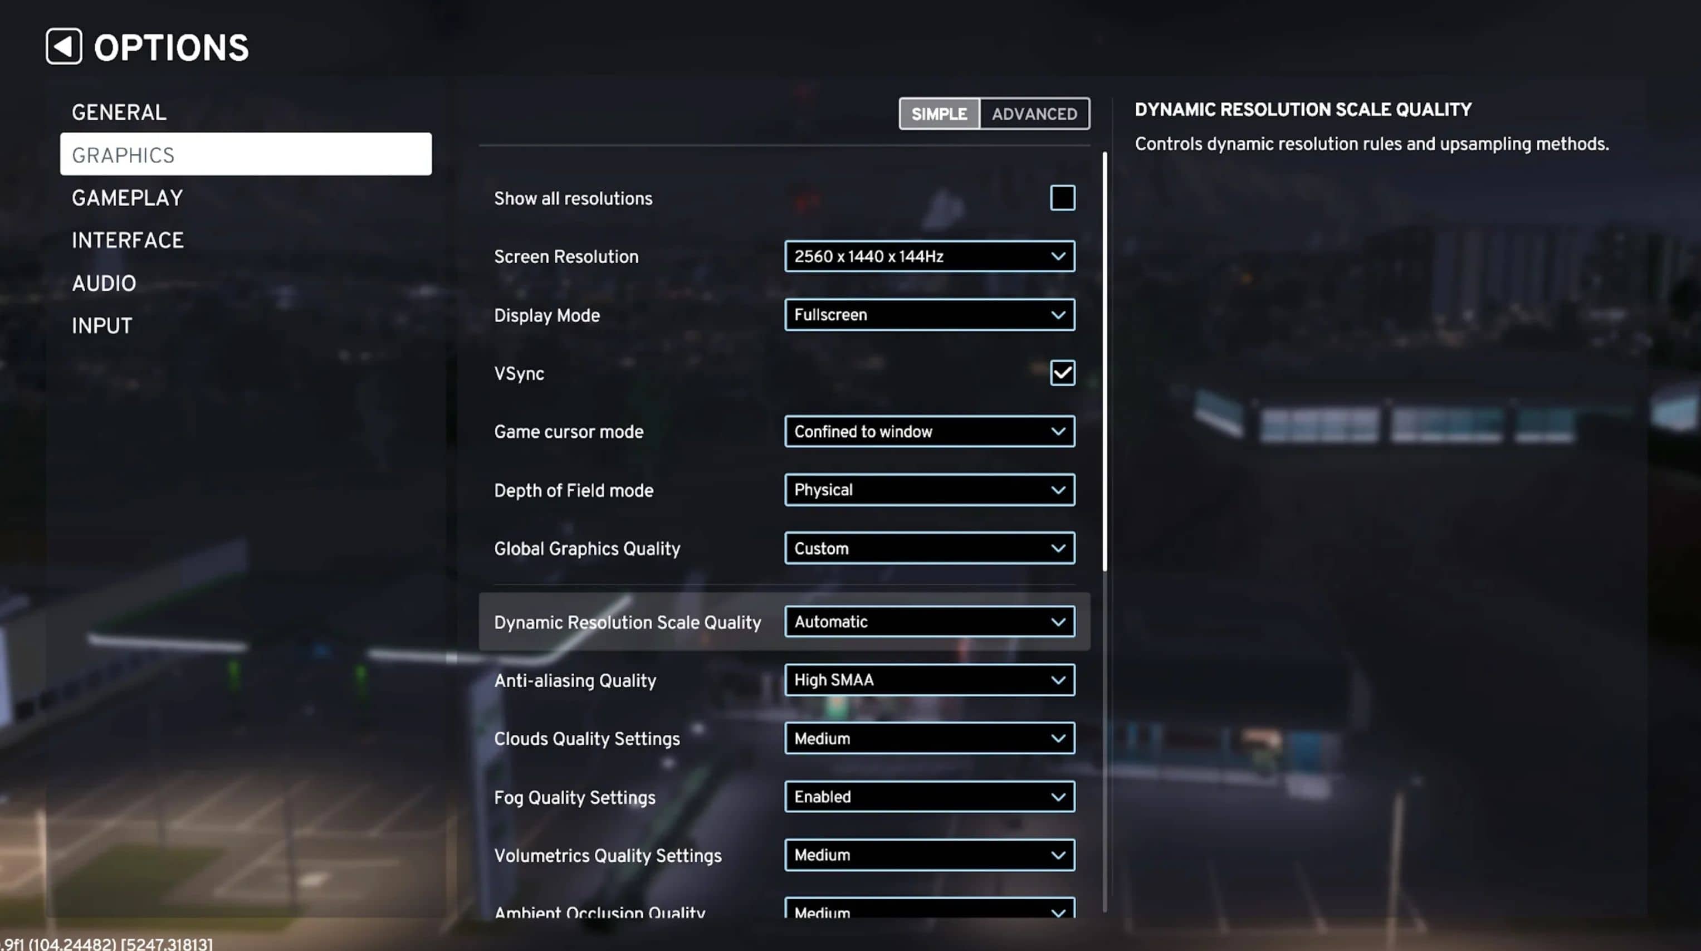The width and height of the screenshot is (1701, 951).
Task: Toggle VSync on or off
Action: pyautogui.click(x=1062, y=373)
